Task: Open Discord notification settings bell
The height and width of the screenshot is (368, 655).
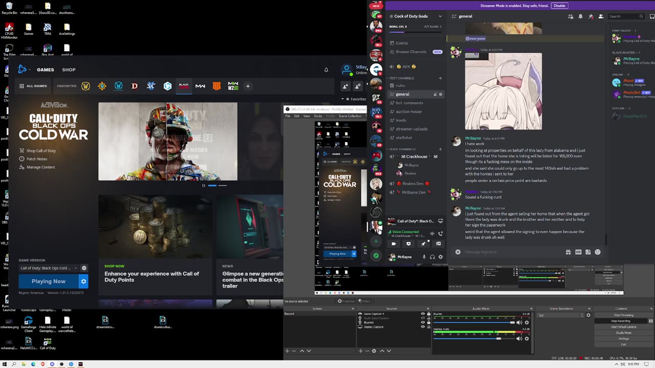Action: coord(581,16)
